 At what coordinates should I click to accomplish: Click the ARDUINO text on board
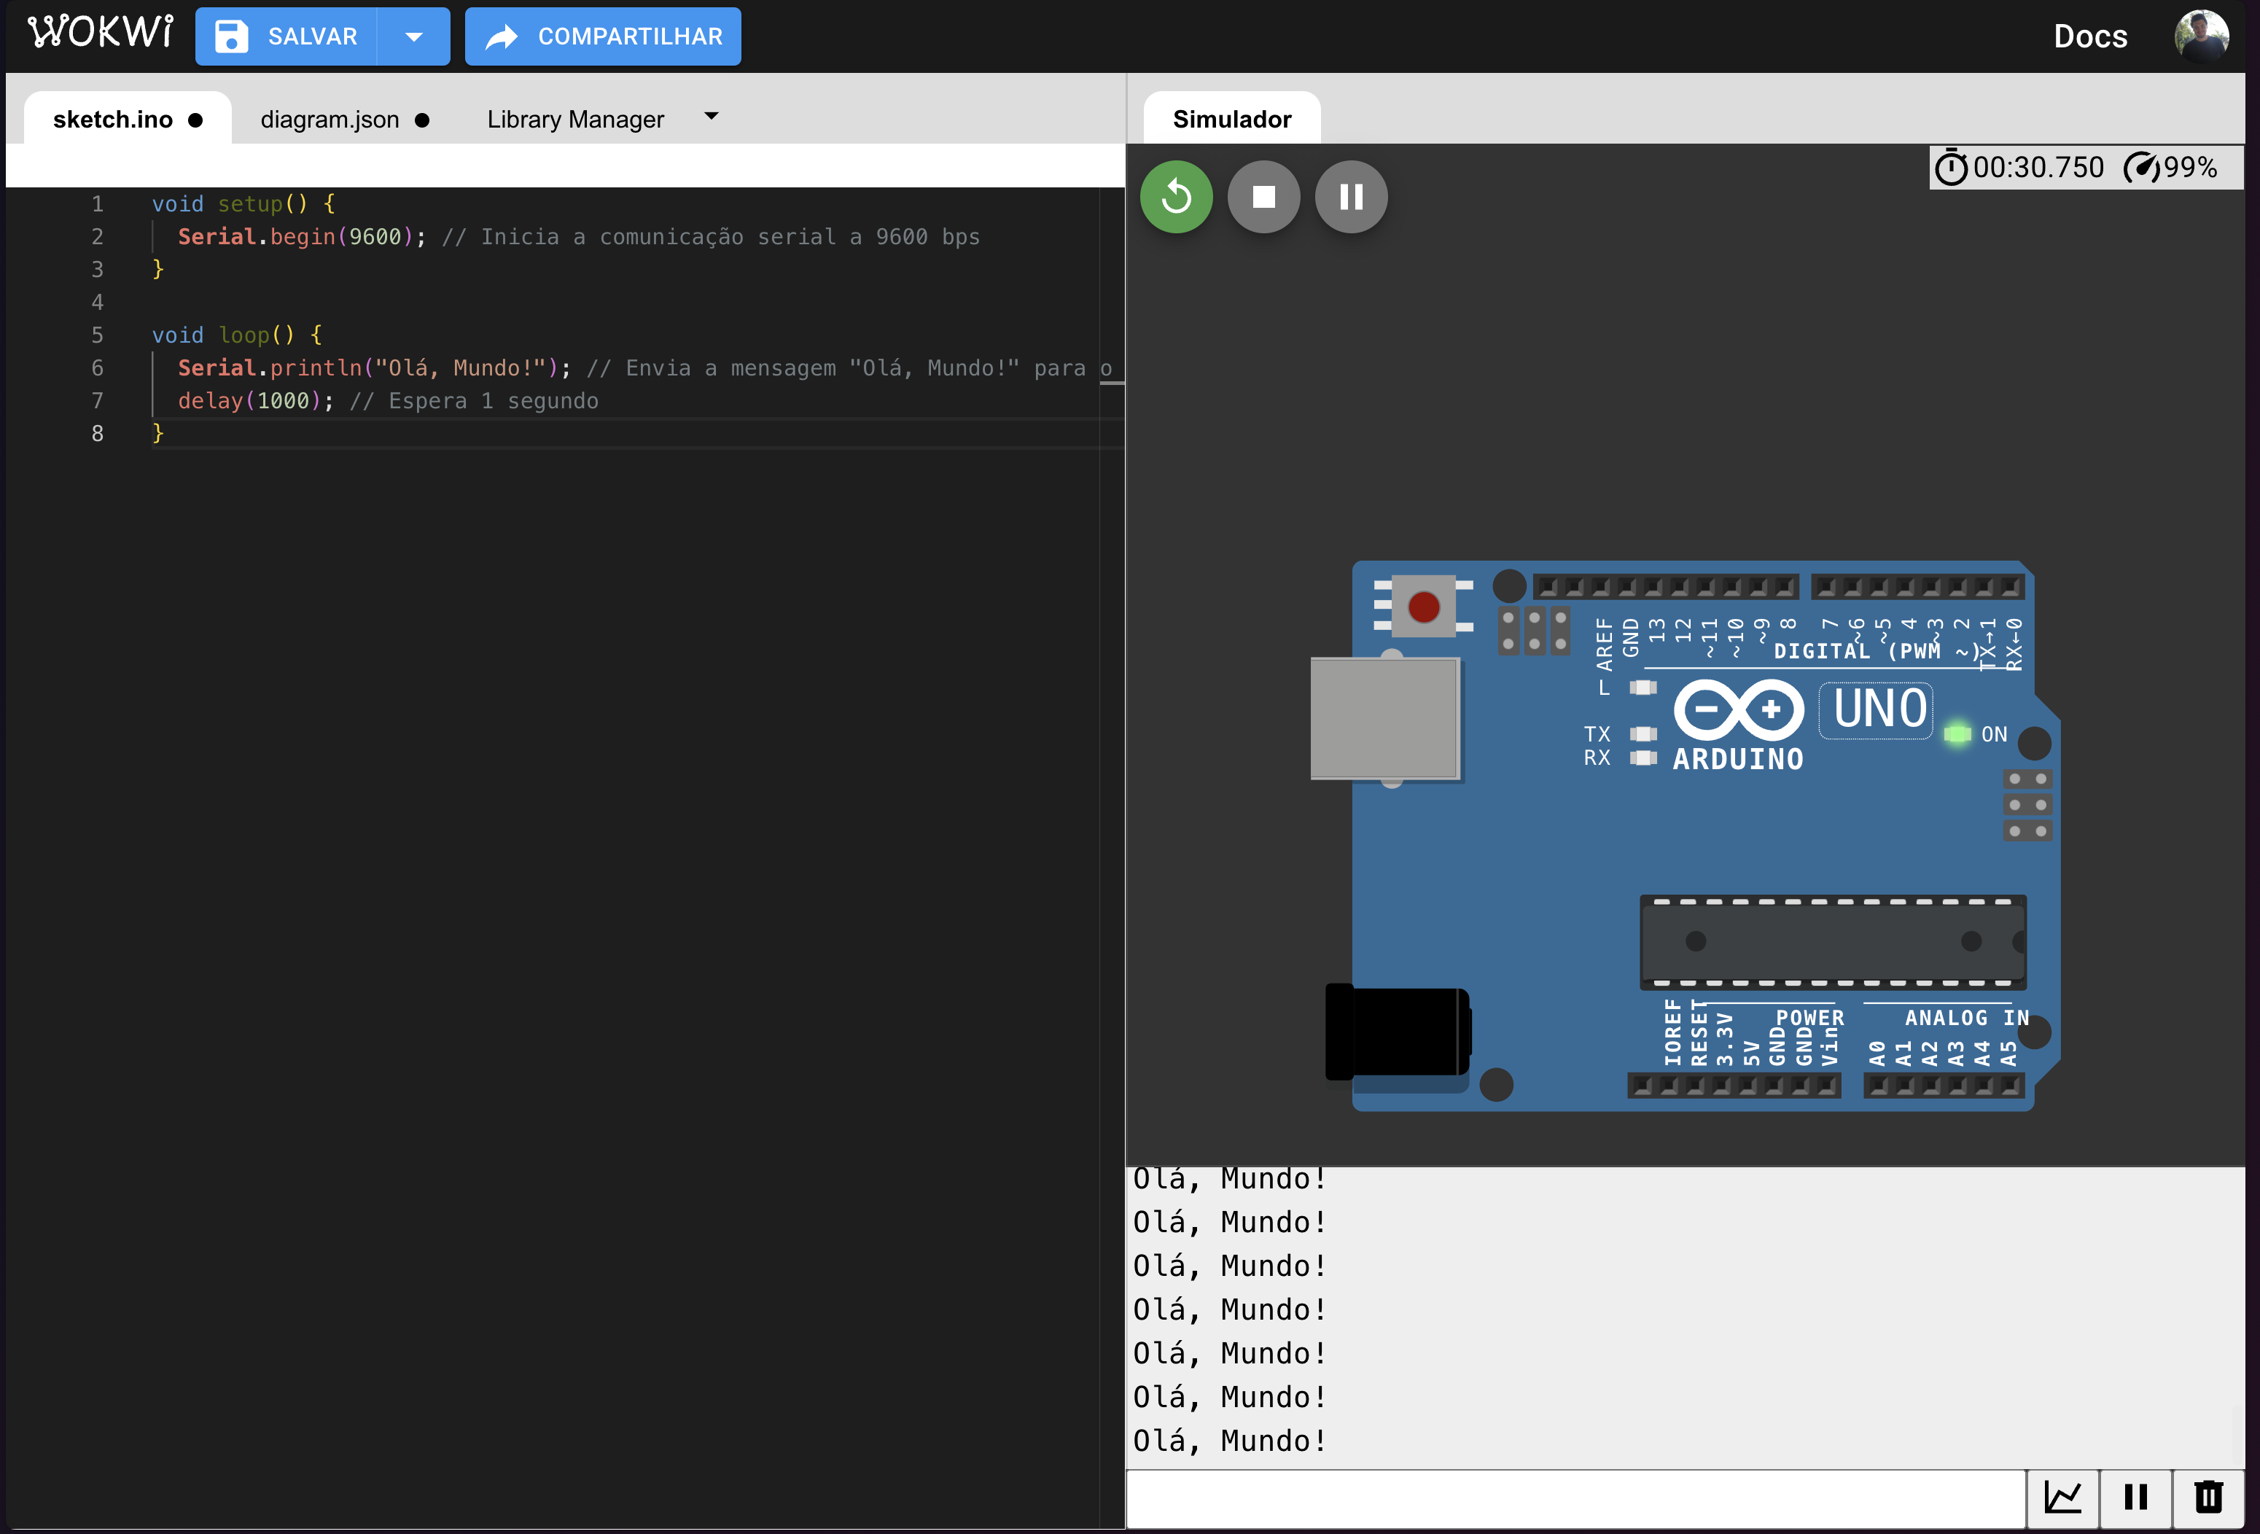(1738, 759)
